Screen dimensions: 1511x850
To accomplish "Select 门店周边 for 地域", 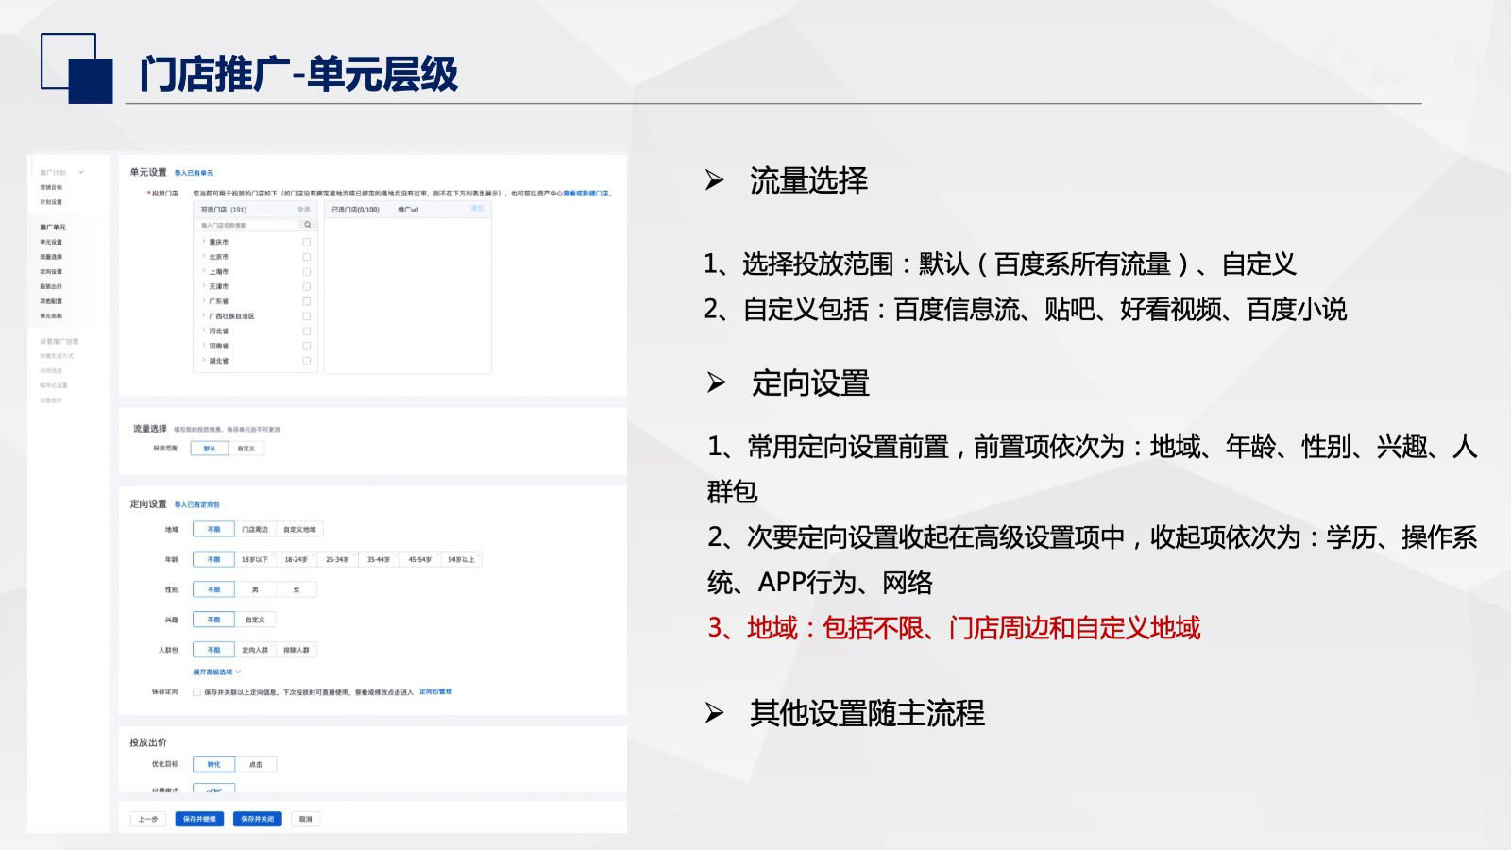I will point(255,530).
